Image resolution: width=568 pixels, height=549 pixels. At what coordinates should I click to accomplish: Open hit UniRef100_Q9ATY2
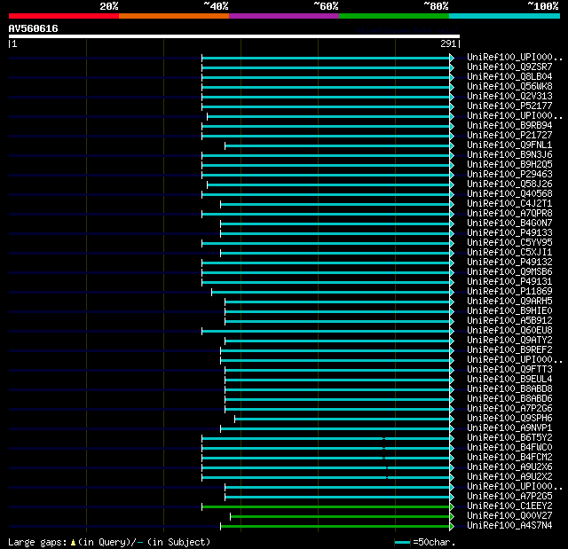click(509, 341)
